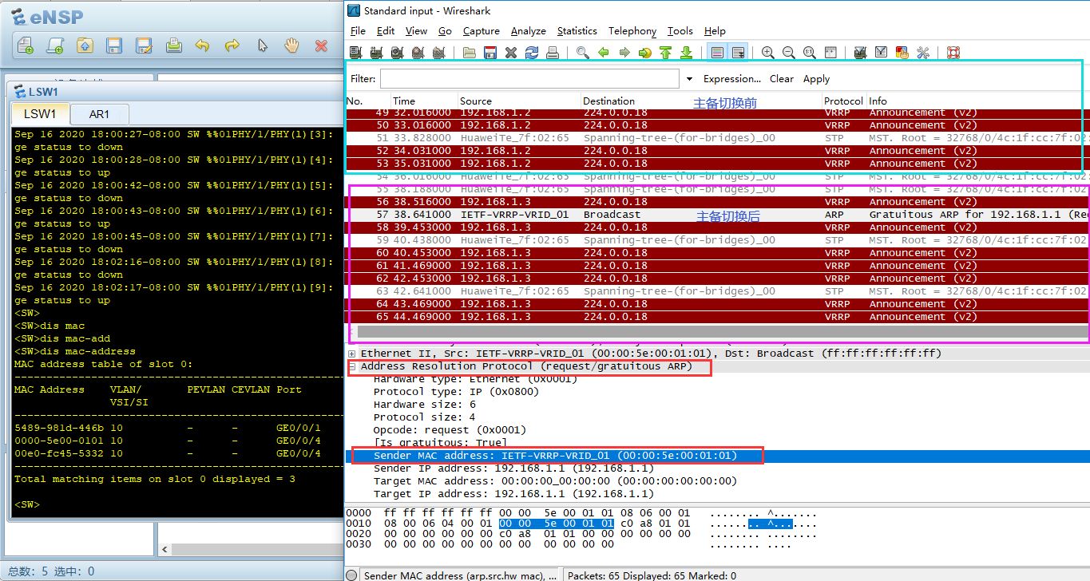Image resolution: width=1090 pixels, height=581 pixels.
Task: Select the eNSP arrow pointer tool
Action: click(x=262, y=46)
